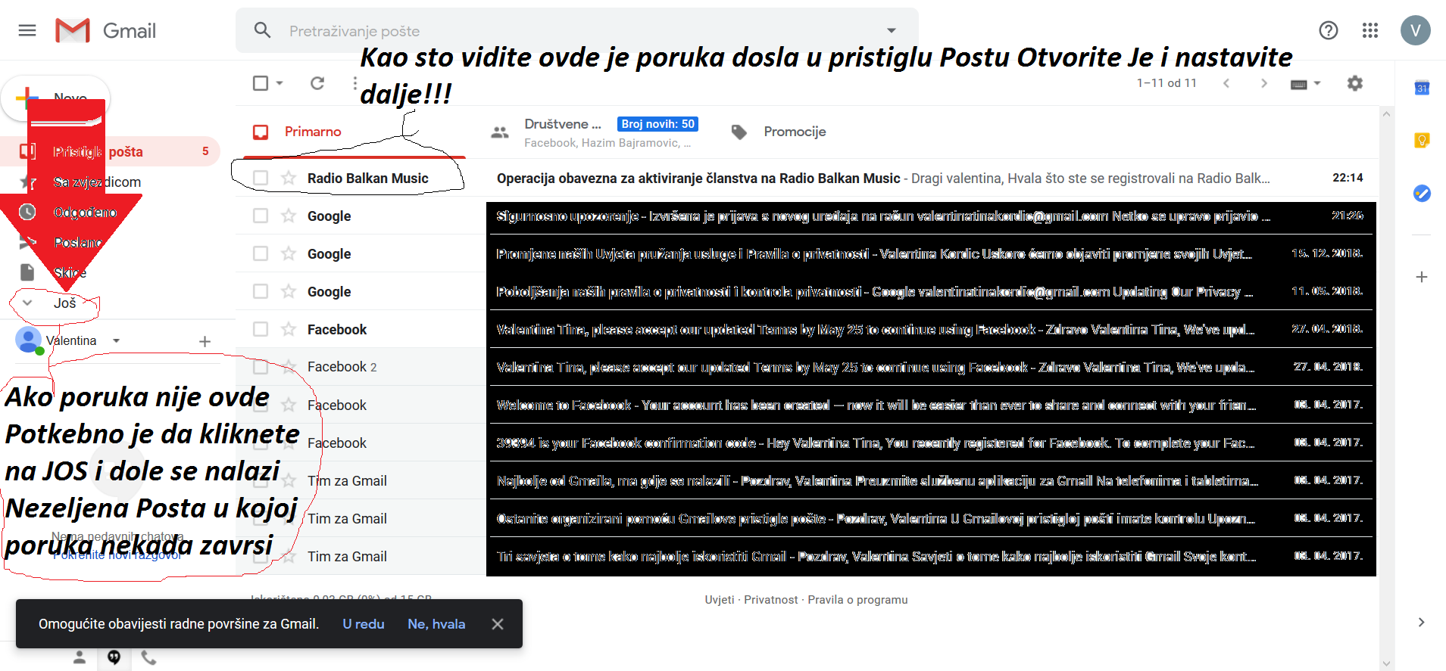This screenshot has width=1446, height=671.
Task: Open the Google apps grid
Action: (x=1369, y=30)
